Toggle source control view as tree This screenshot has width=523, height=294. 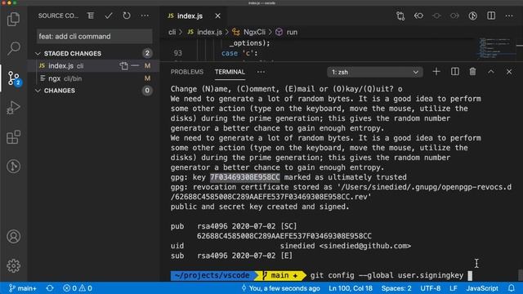coord(91,16)
